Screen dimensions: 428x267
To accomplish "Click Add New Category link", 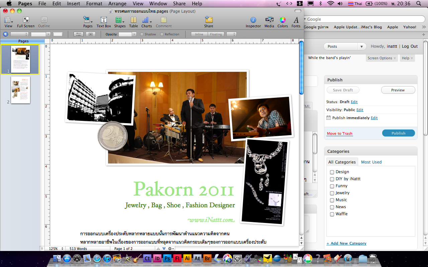I will click(346, 243).
